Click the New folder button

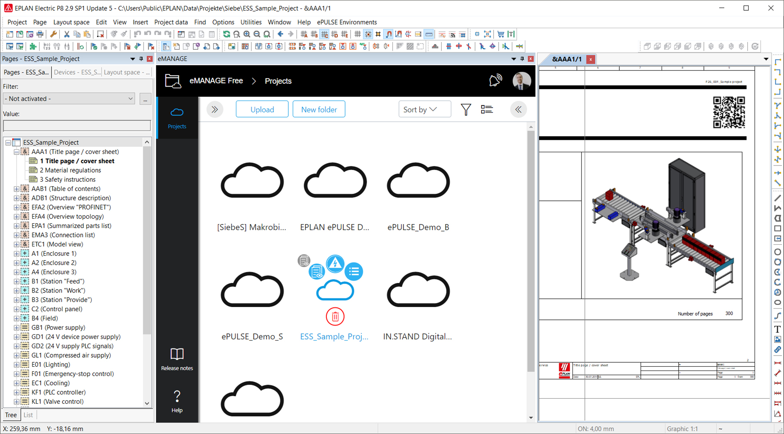319,110
